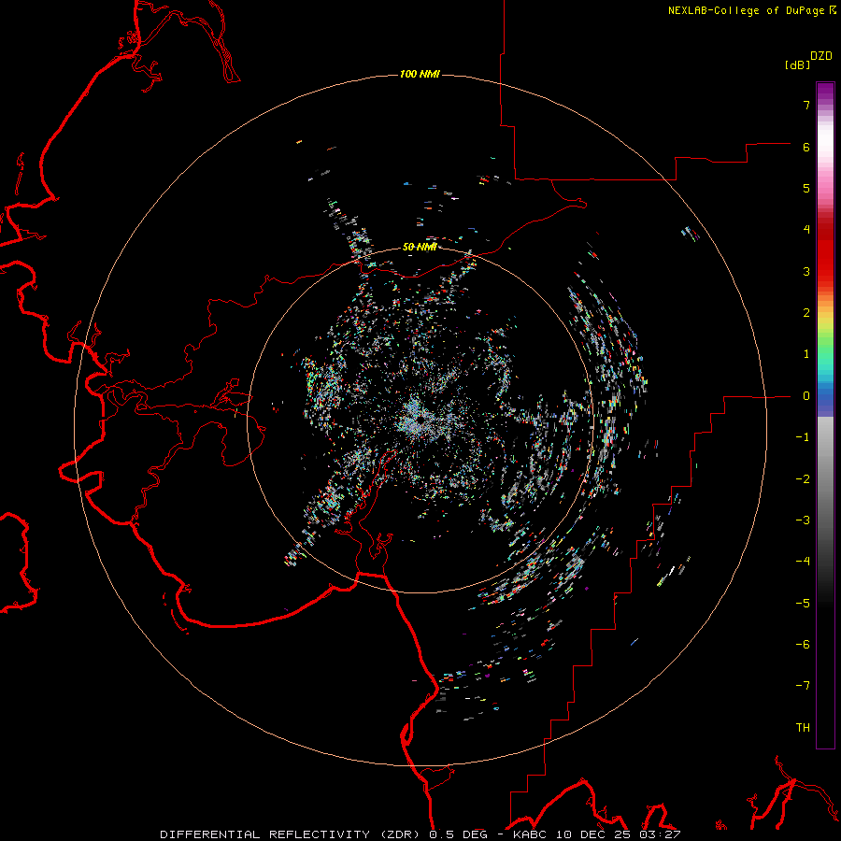
Task: Click the 3 value on the color scale
Action: (x=806, y=271)
